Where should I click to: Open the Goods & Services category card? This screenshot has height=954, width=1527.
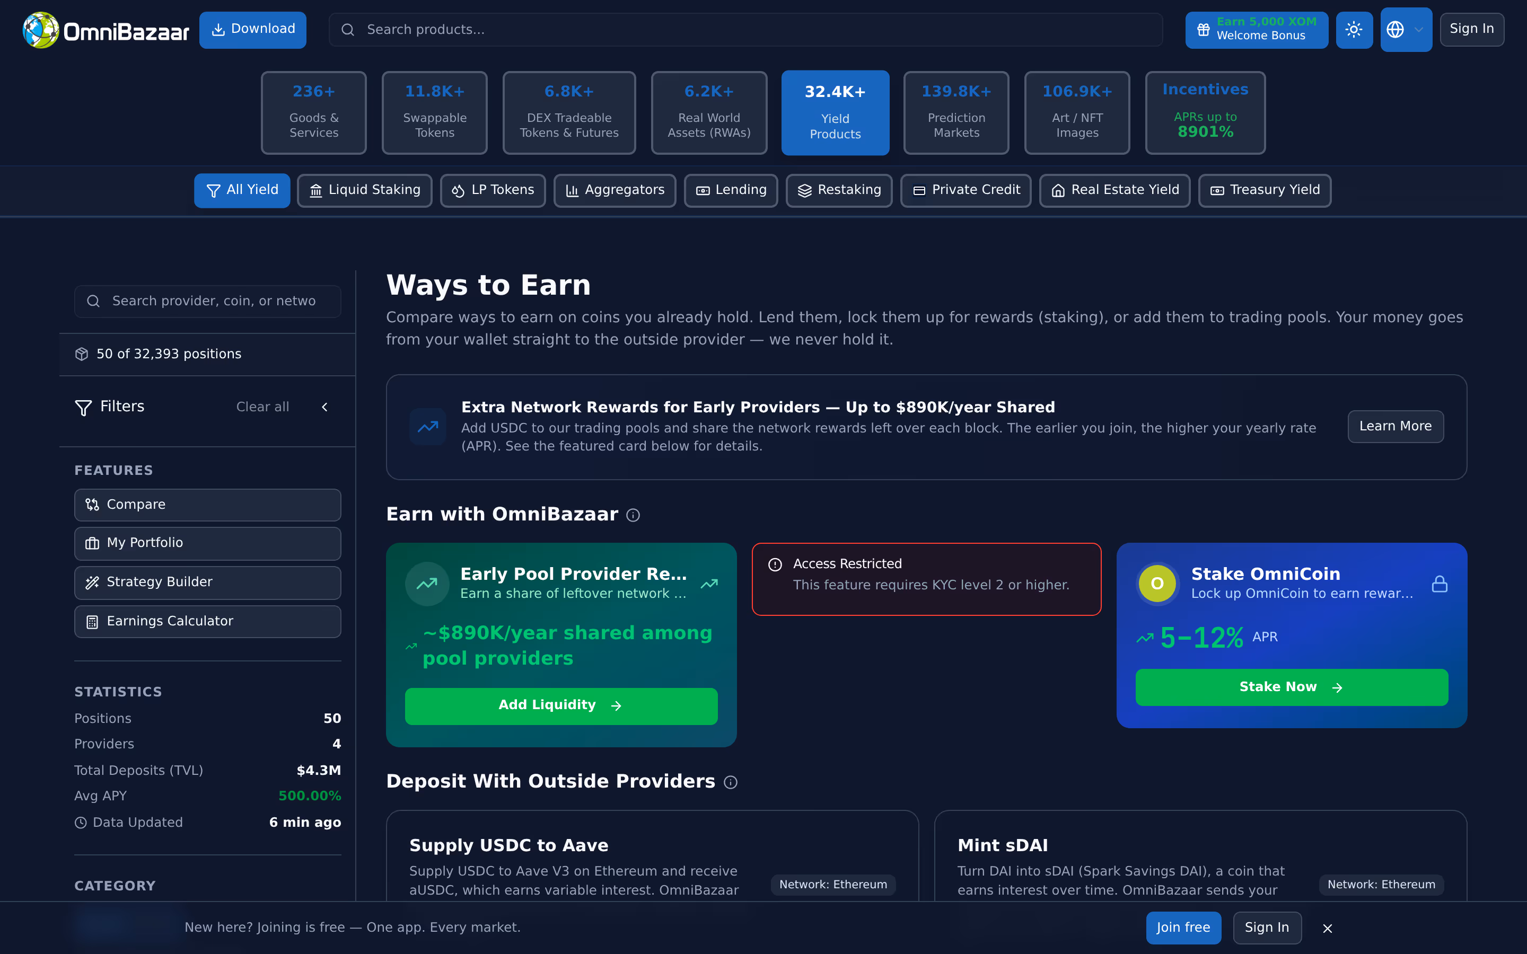click(x=313, y=112)
